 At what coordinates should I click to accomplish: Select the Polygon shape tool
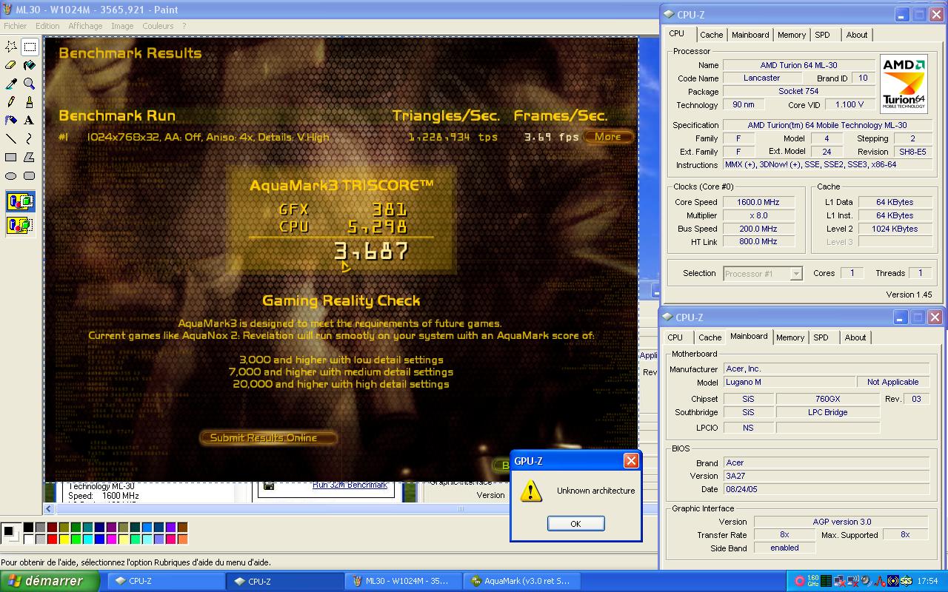tap(30, 157)
